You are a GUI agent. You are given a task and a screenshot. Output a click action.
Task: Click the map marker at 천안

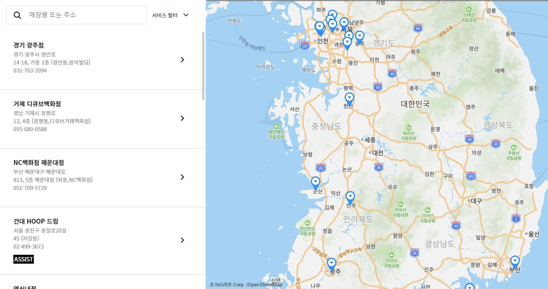349,100
